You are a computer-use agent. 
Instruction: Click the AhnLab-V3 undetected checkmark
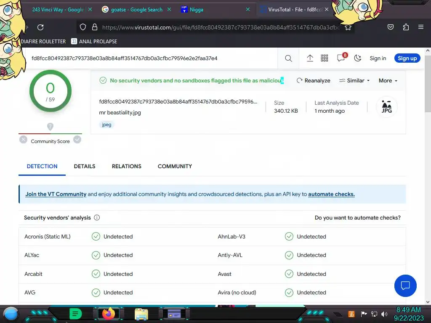(289, 236)
